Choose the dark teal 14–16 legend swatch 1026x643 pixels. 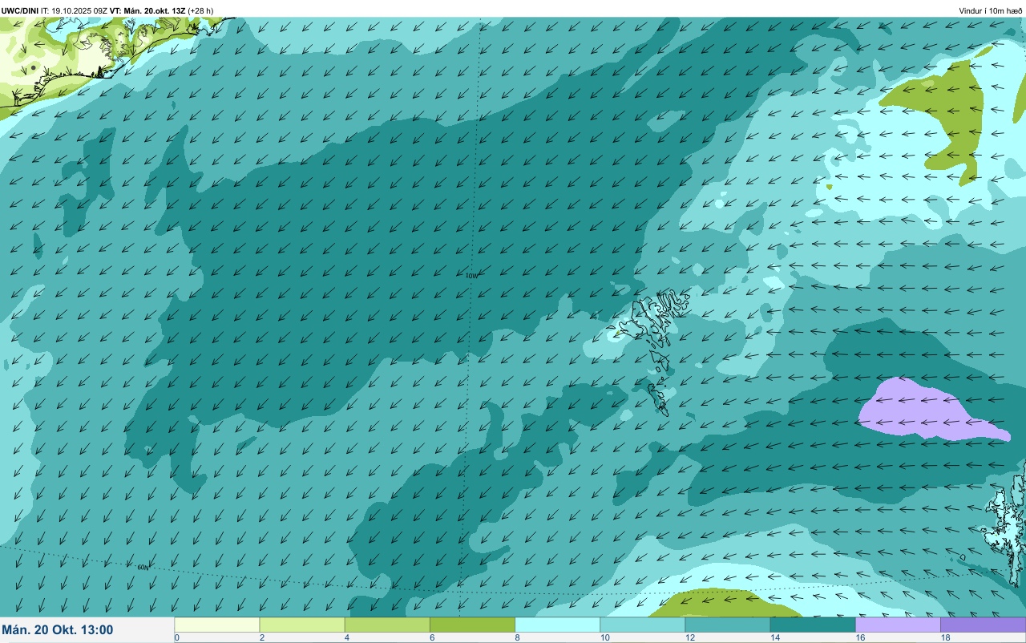(x=813, y=625)
